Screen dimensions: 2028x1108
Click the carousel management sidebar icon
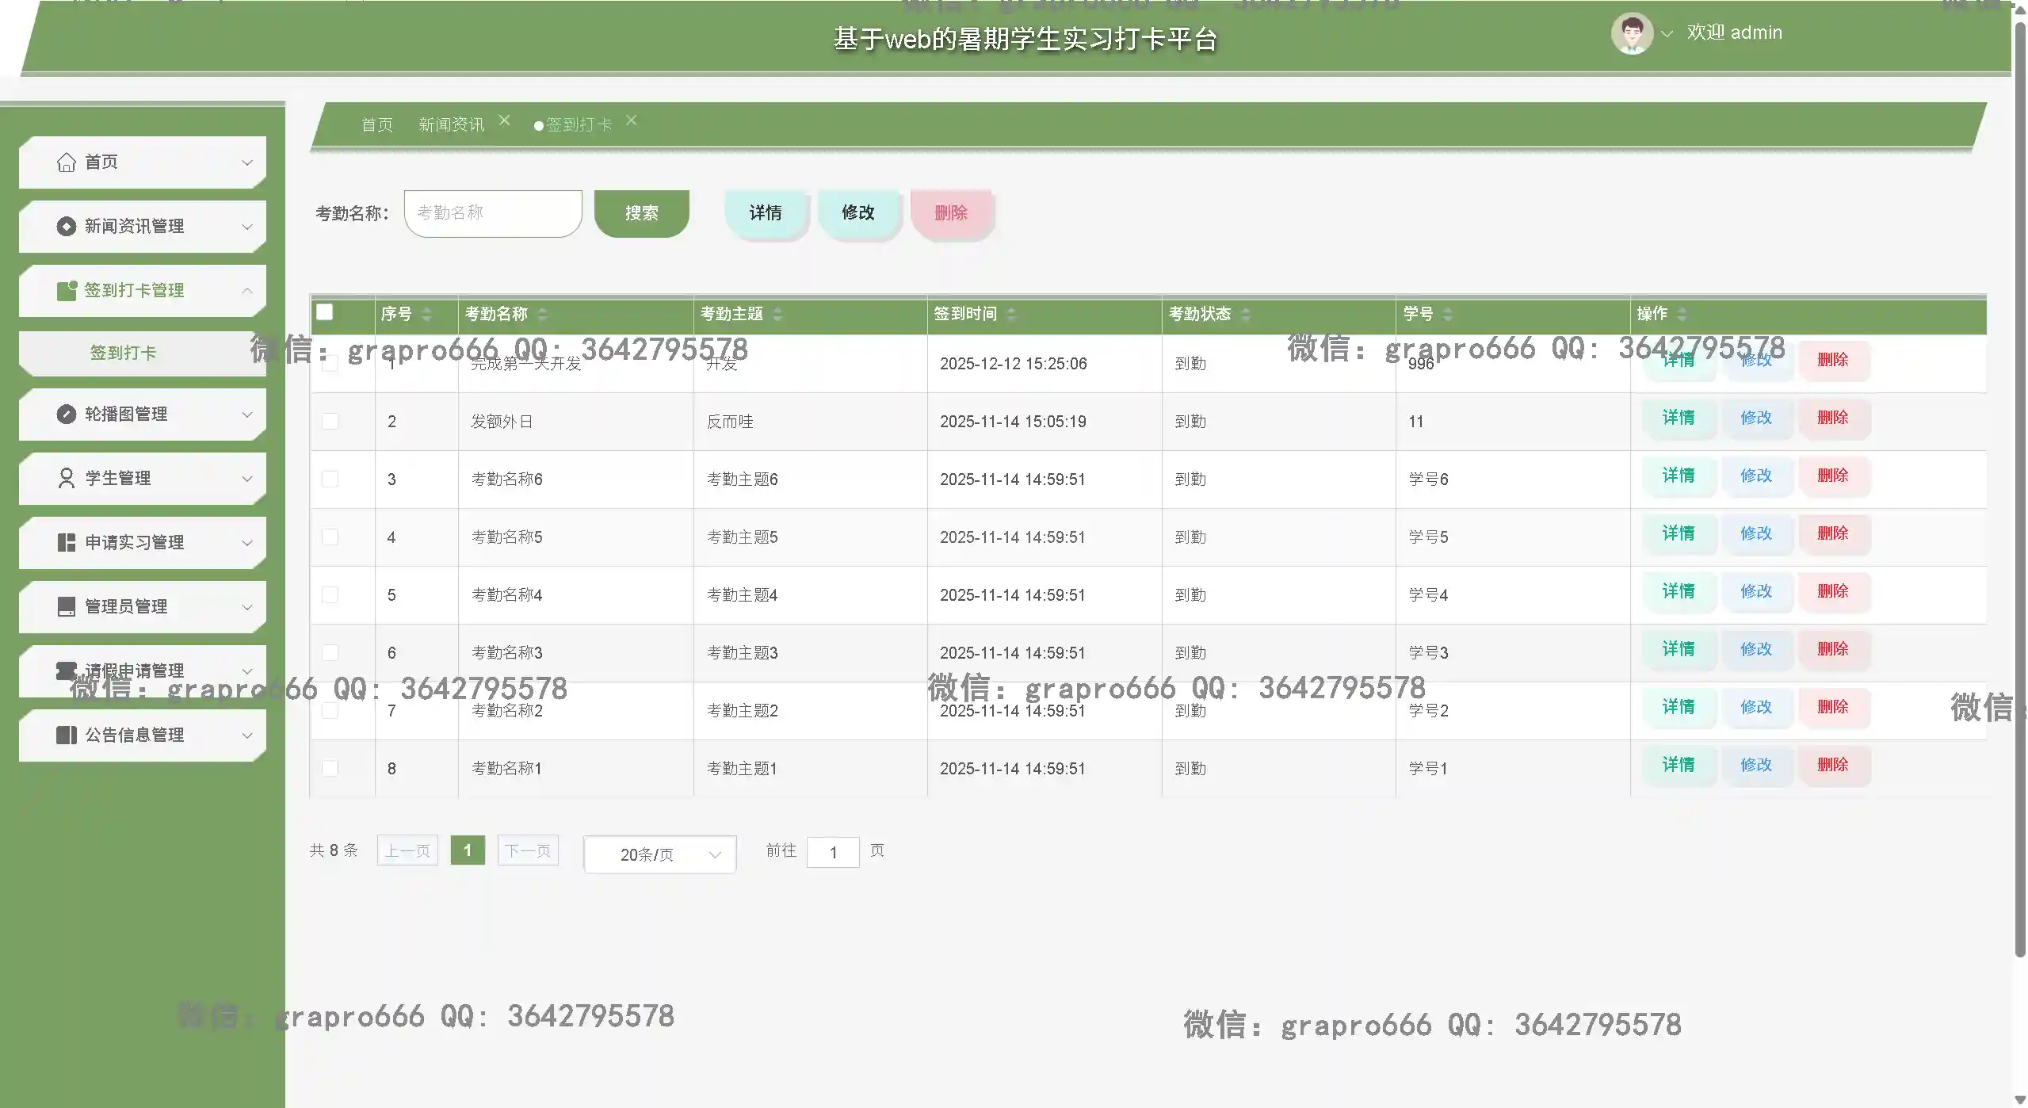(x=67, y=415)
